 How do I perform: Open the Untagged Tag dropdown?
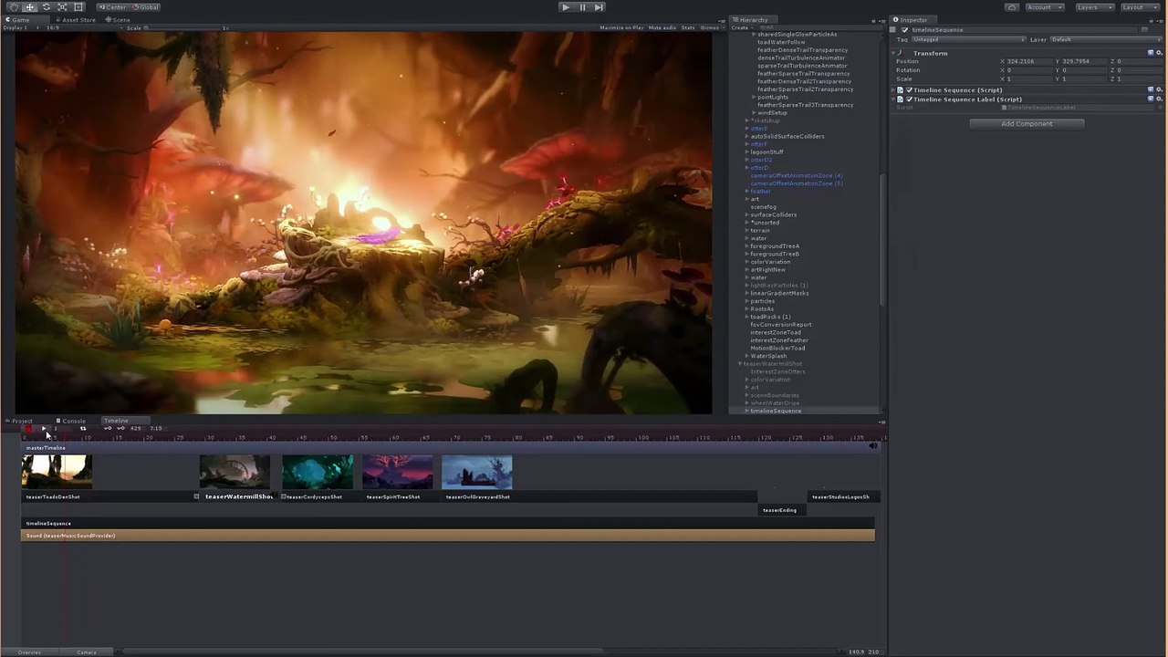pos(968,39)
